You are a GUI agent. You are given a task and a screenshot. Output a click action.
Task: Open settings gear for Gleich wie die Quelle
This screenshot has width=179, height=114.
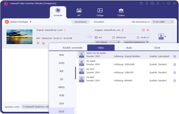(x=175, y=56)
